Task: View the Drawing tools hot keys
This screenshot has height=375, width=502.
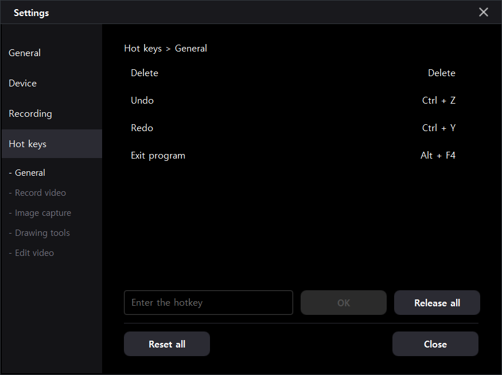Action: click(42, 232)
